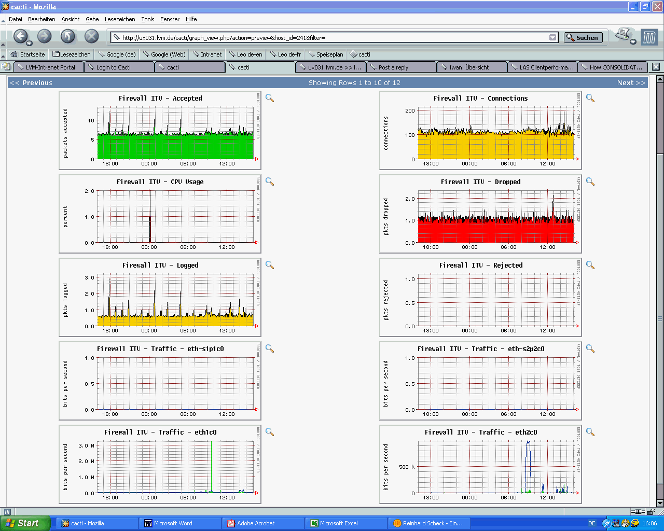Open the Hilfe menu
Image resolution: width=664 pixels, height=531 pixels.
tap(191, 19)
